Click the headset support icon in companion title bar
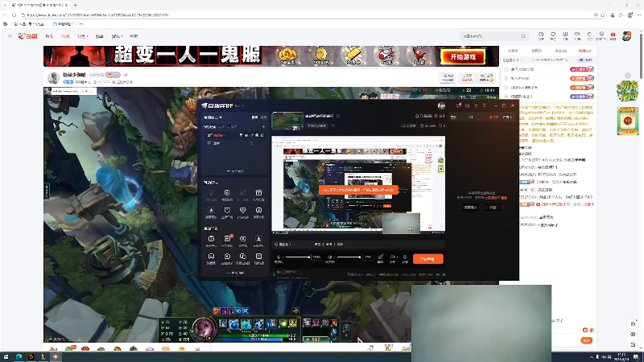The height and width of the screenshot is (362, 644). point(467,106)
